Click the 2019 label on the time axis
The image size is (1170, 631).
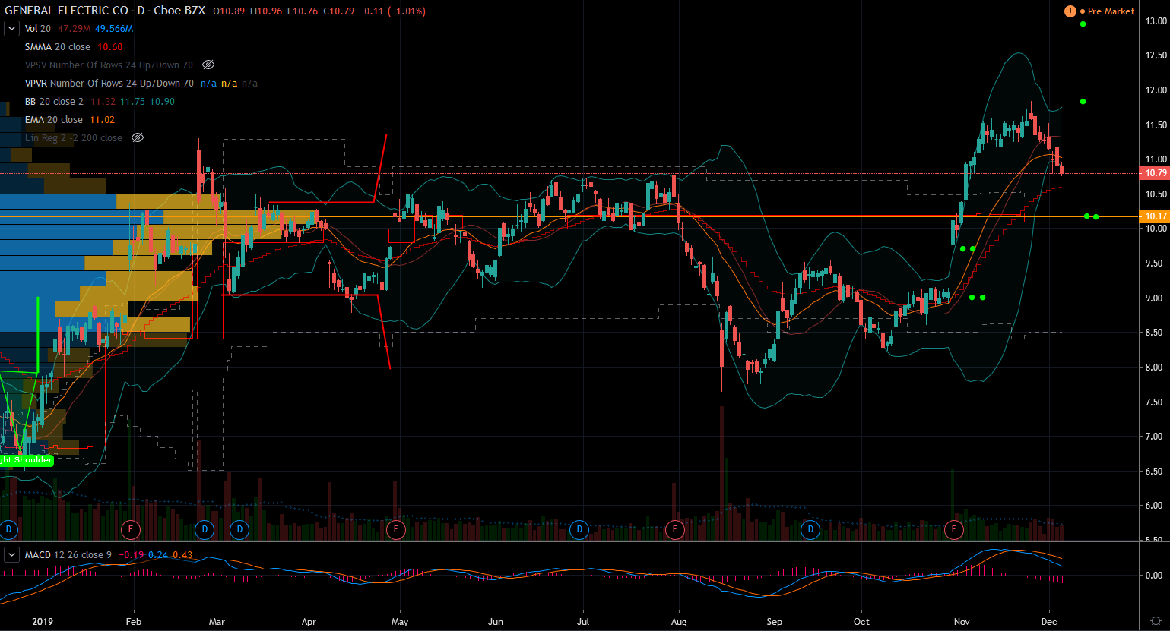click(x=43, y=622)
